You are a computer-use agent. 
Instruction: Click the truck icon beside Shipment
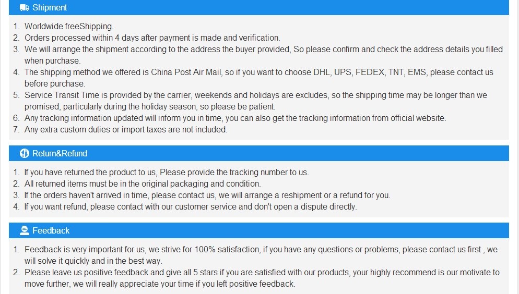pos(25,7)
